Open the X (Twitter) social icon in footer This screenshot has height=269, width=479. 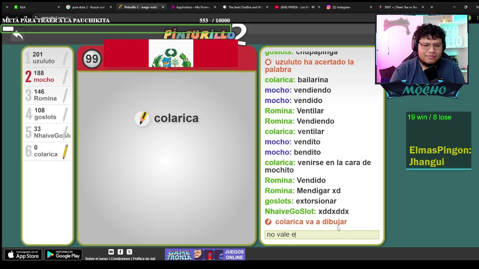click(x=129, y=252)
